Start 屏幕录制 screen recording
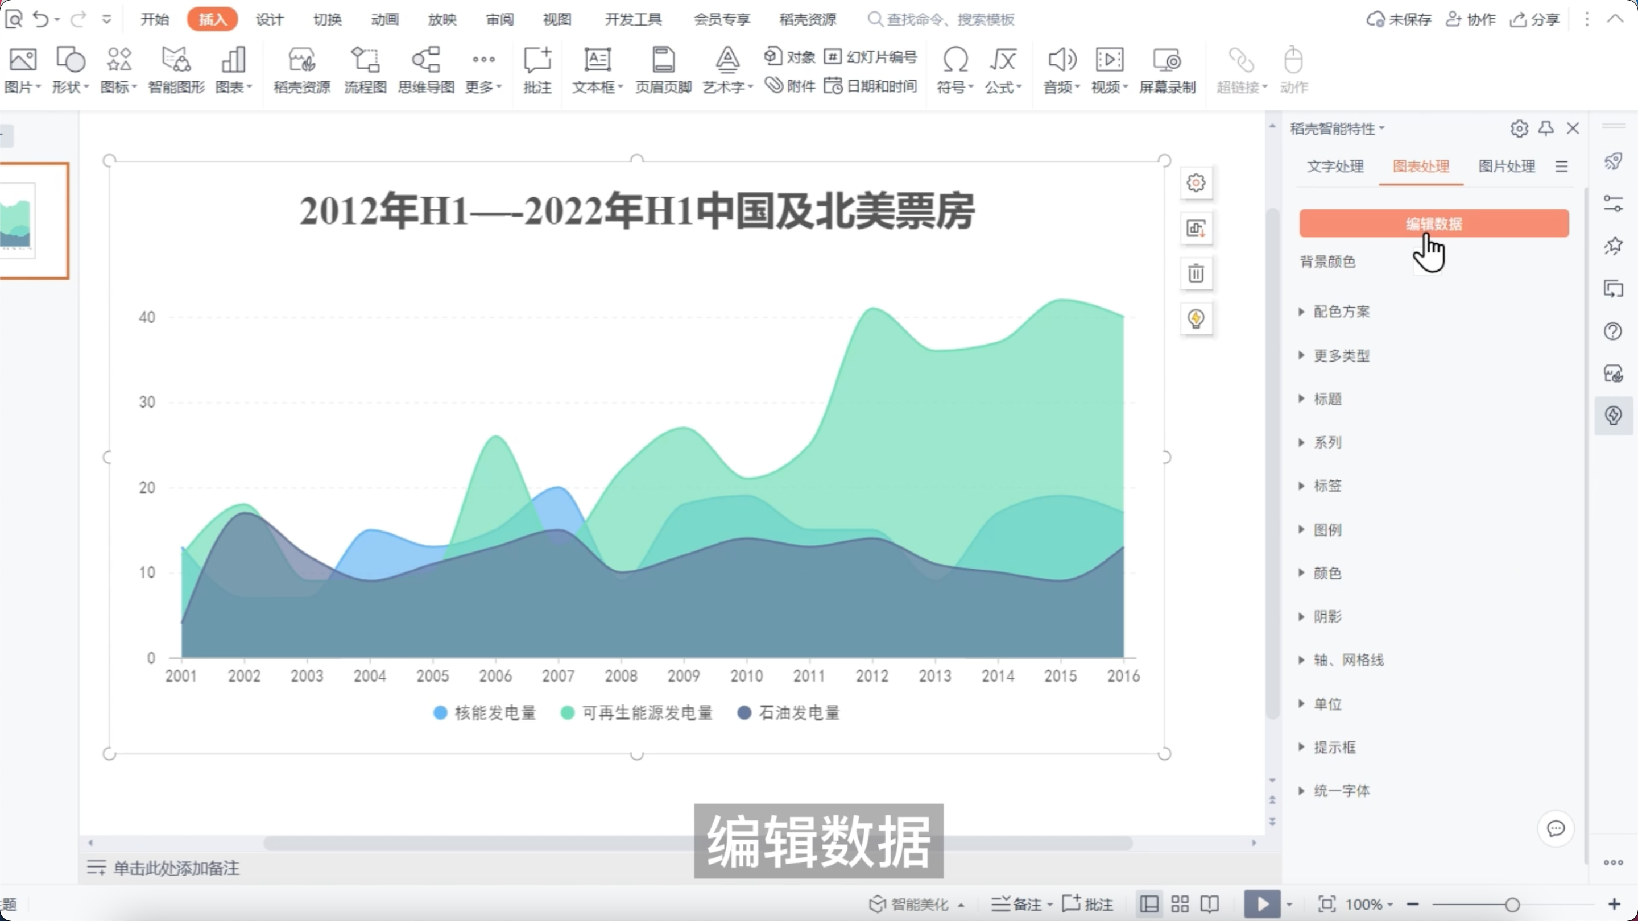This screenshot has width=1638, height=921. pos(1168,70)
